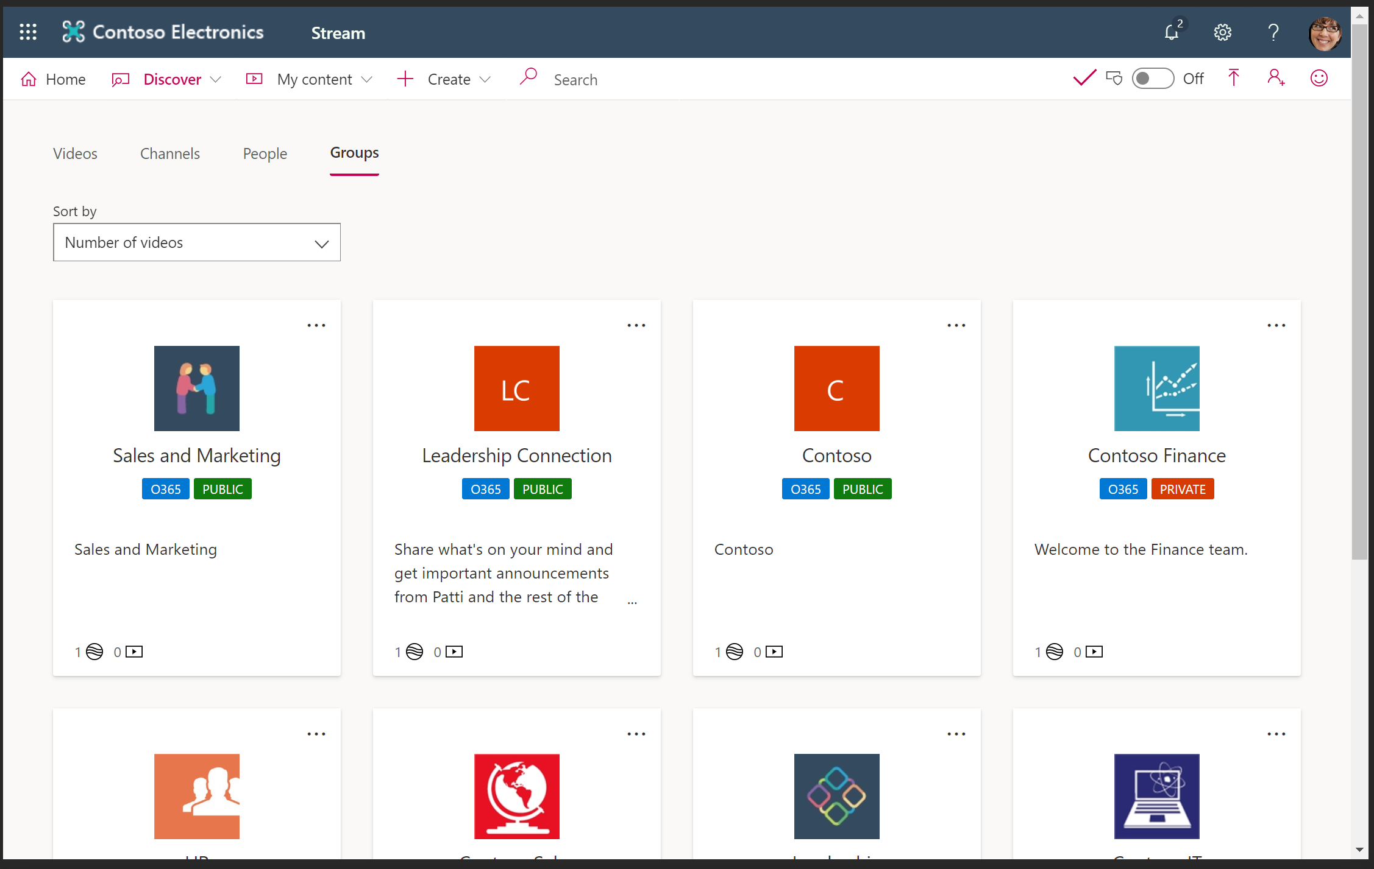1374x869 pixels.
Task: Click the PUBLIC badge on Leadership Connection
Action: (543, 489)
